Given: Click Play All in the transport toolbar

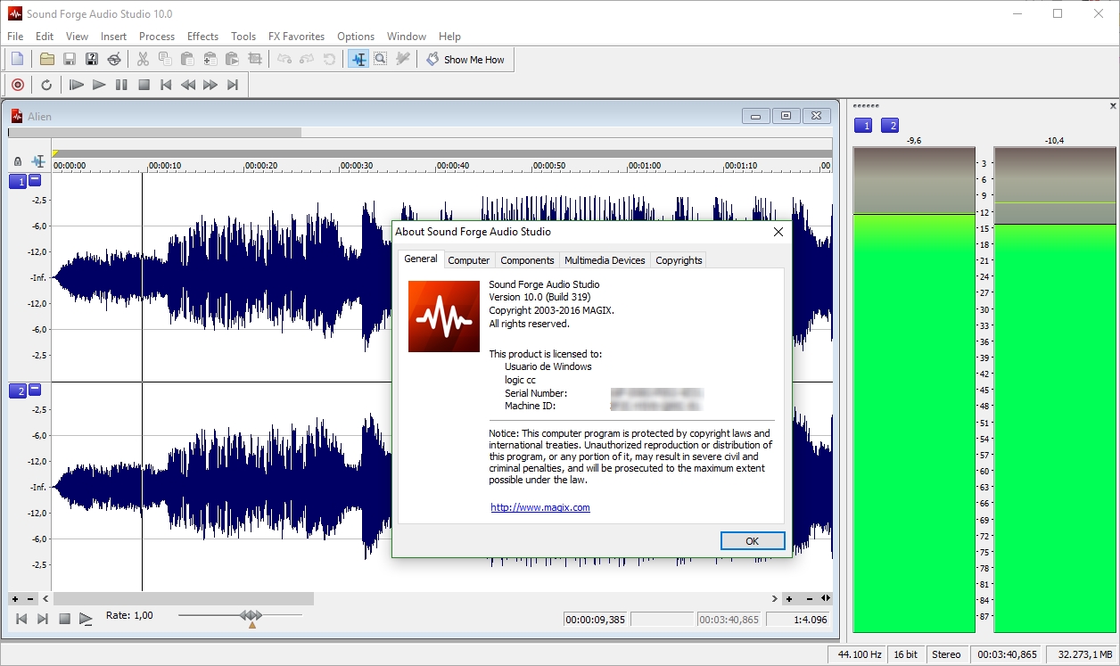Looking at the screenshot, I should 77,85.
